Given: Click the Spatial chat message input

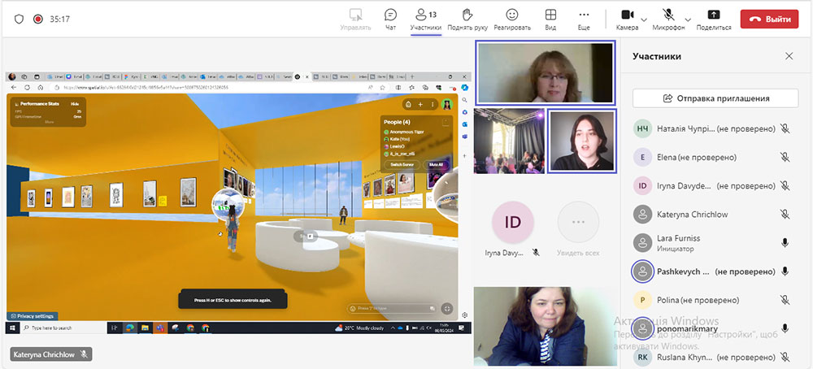Looking at the screenshot, I should pyautogui.click(x=393, y=308).
